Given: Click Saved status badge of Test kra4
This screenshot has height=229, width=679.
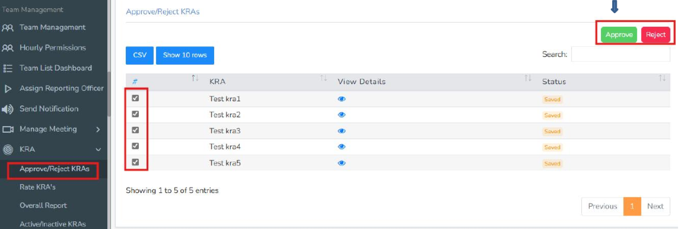Looking at the screenshot, I should [x=552, y=147].
